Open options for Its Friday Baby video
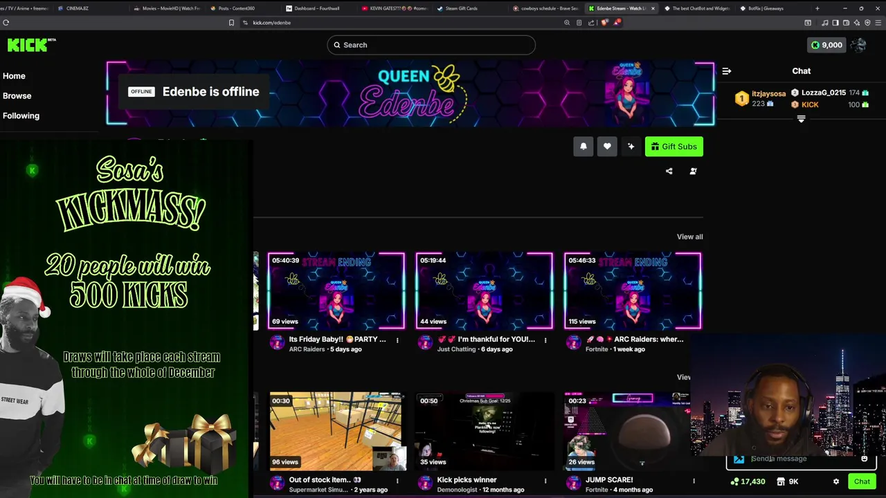 coord(397,340)
